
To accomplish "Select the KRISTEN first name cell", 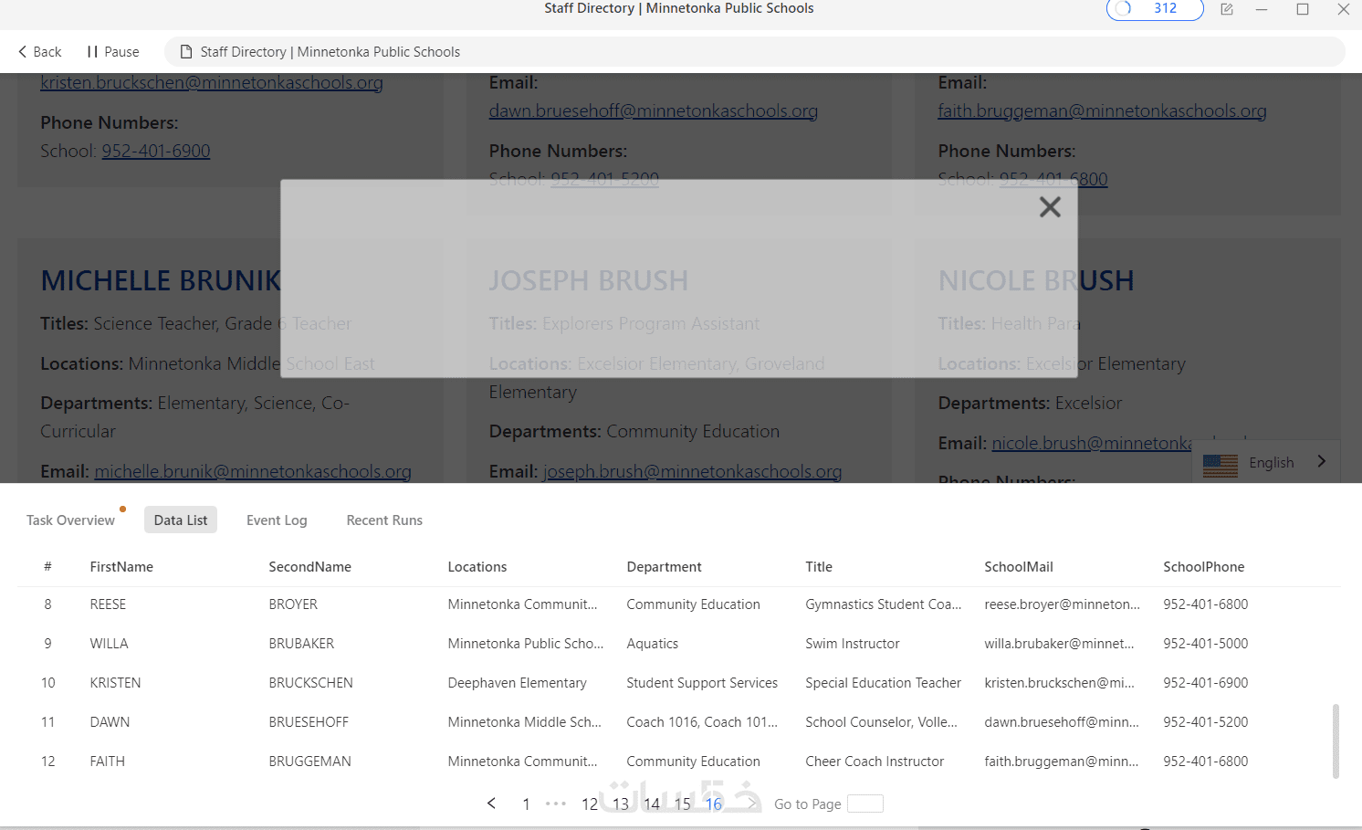I will (115, 683).
